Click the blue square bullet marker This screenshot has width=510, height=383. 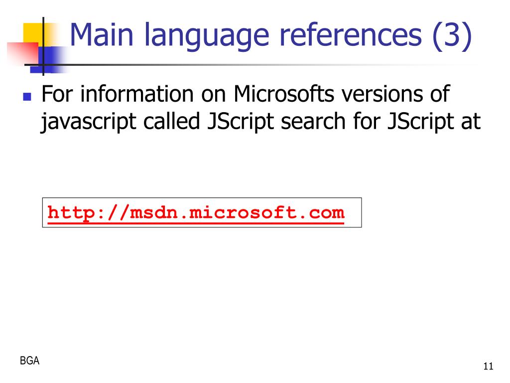(x=27, y=97)
